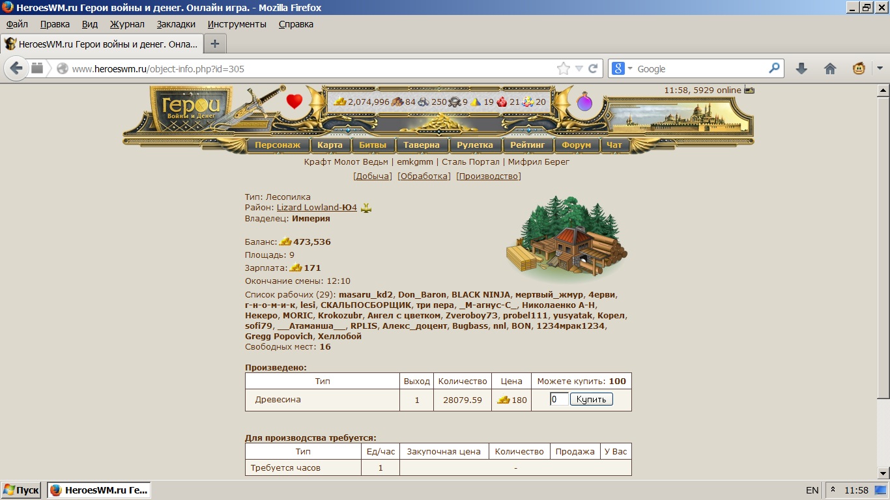Click the red crystal icon beside 21

coord(502,102)
